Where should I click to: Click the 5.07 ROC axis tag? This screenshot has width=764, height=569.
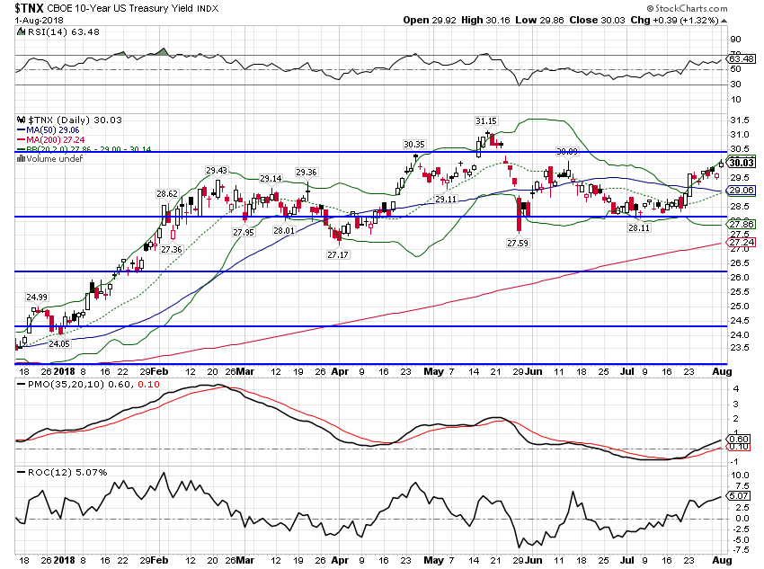(740, 496)
